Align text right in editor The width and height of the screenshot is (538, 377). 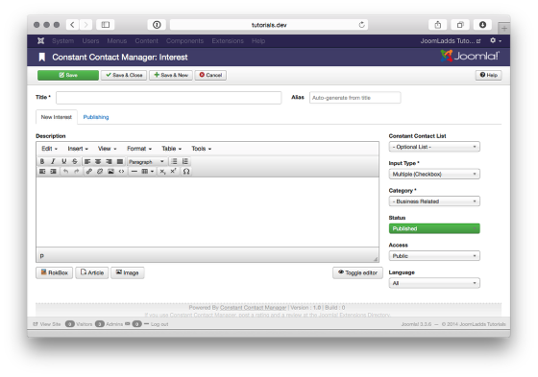click(x=109, y=161)
